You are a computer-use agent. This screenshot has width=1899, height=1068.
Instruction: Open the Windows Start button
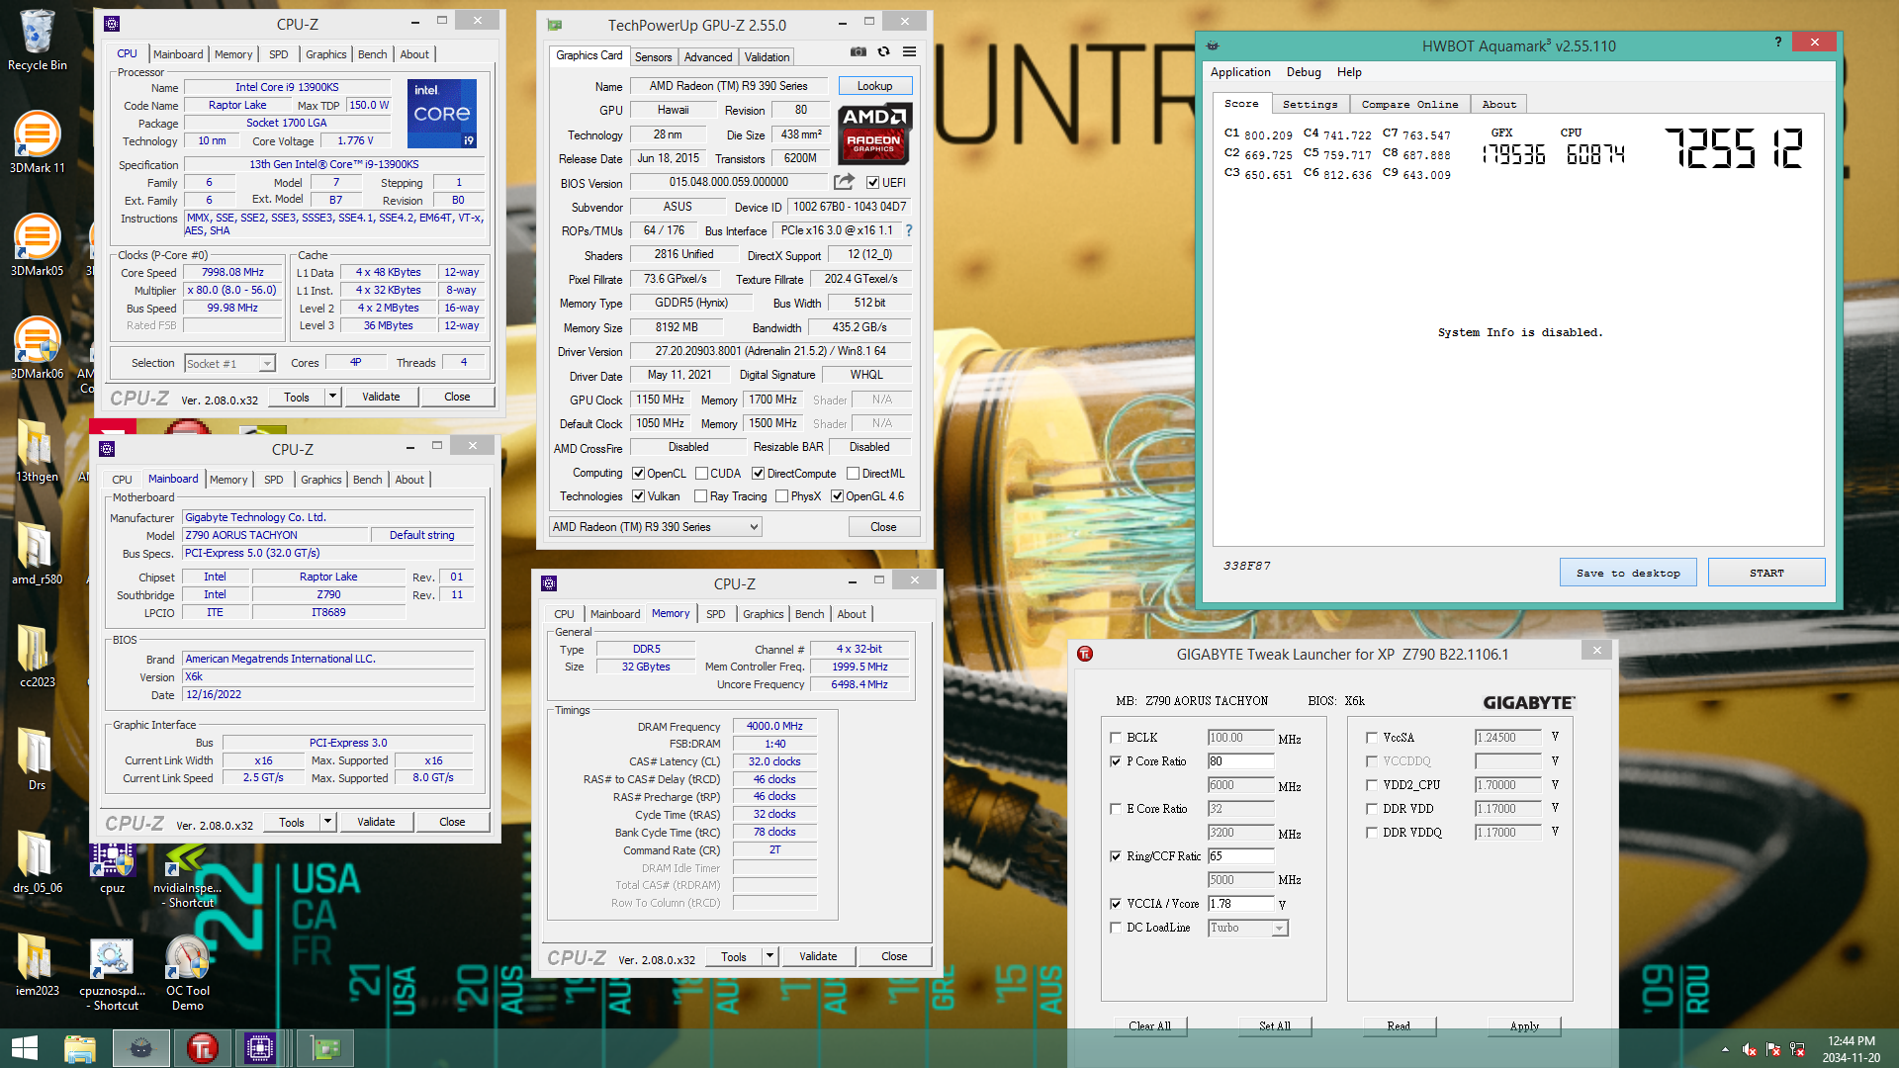pyautogui.click(x=25, y=1048)
